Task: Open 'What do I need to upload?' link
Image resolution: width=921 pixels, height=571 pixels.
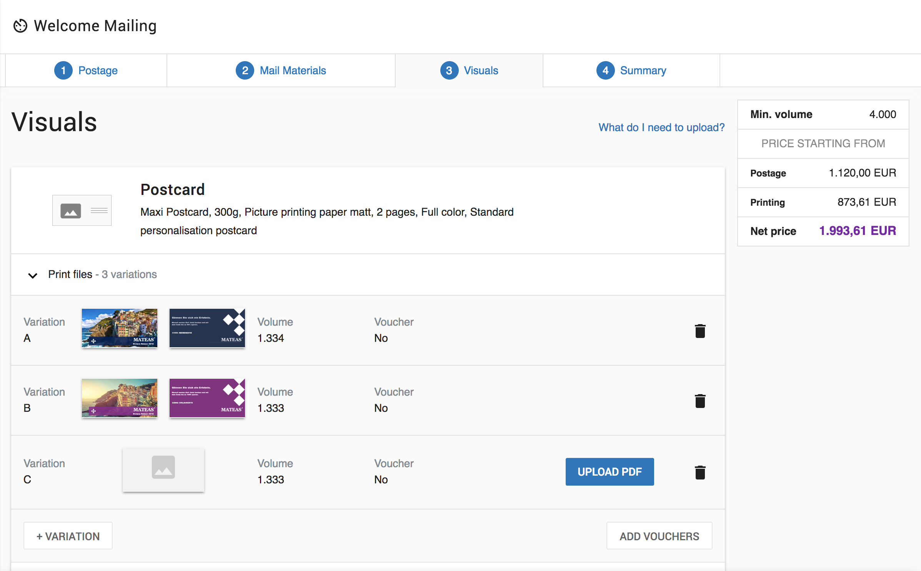Action: coord(661,128)
